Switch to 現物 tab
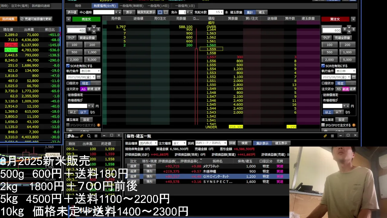Viewport: 387px width, 218px height. click(x=78, y=6)
